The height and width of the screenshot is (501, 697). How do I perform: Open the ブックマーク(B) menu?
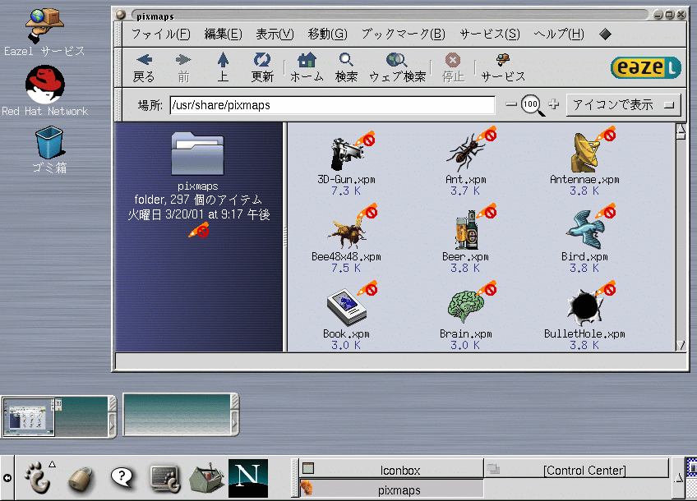tap(404, 34)
